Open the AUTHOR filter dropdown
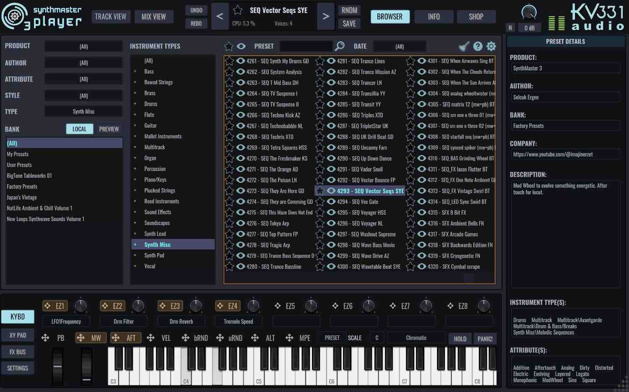Image resolution: width=629 pixels, height=392 pixels. [x=83, y=62]
